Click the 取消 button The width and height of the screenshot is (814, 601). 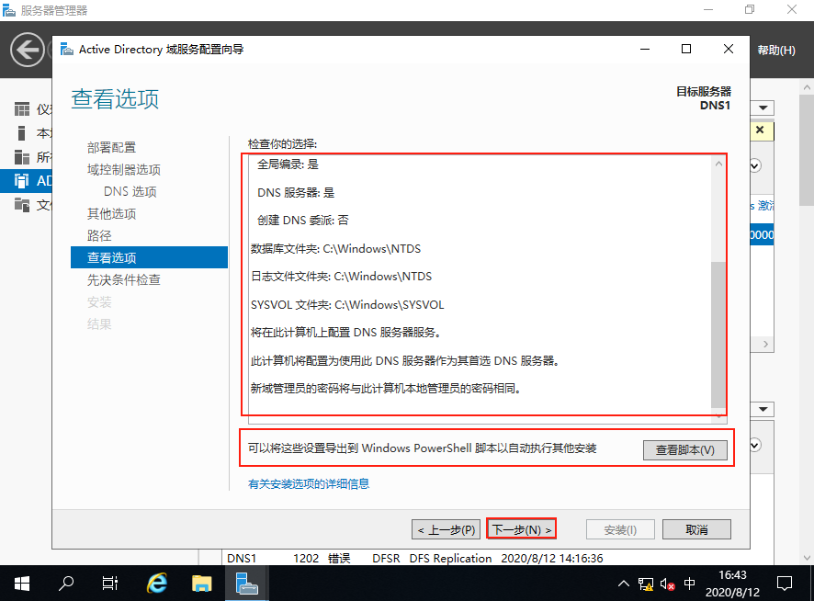[696, 529]
